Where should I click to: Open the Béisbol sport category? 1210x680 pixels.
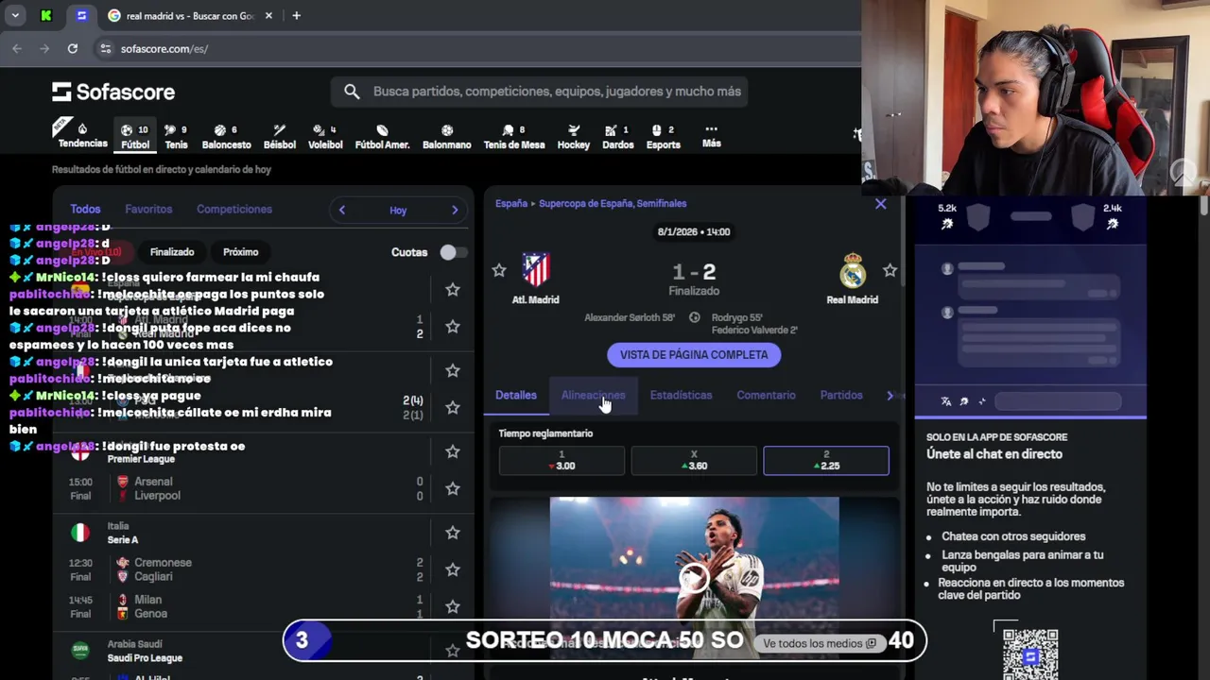click(279, 136)
